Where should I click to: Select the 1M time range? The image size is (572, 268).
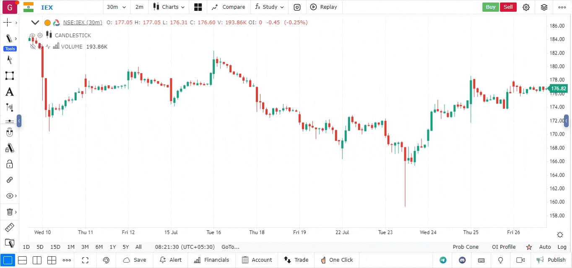(x=71, y=247)
